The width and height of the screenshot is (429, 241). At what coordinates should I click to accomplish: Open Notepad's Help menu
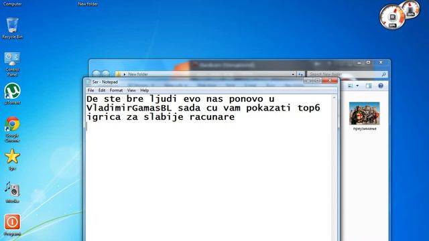145,90
